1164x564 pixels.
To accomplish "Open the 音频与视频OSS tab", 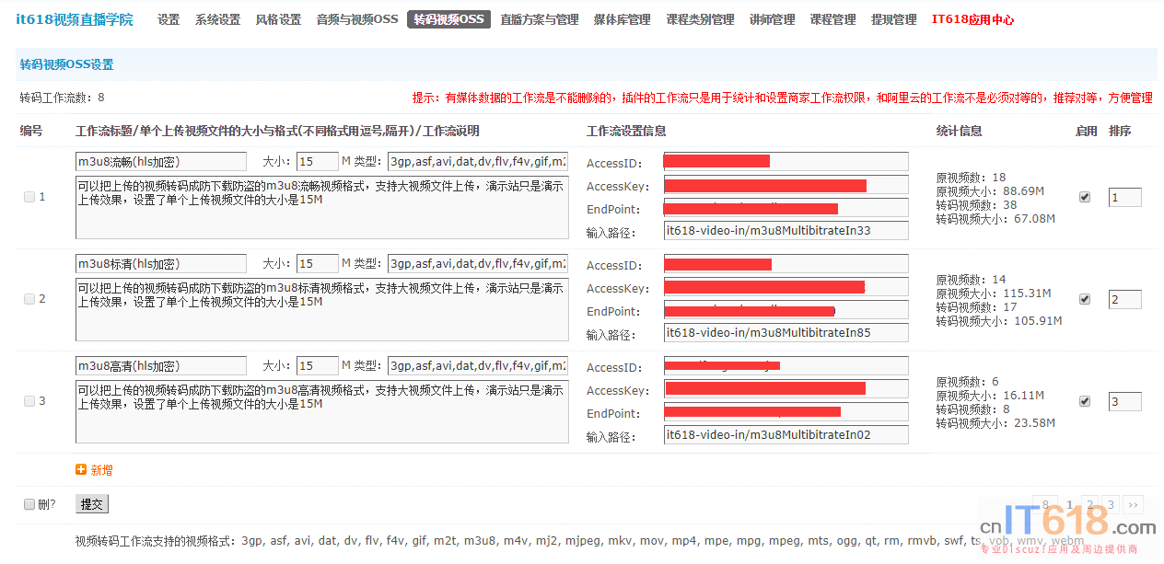I will click(x=357, y=19).
